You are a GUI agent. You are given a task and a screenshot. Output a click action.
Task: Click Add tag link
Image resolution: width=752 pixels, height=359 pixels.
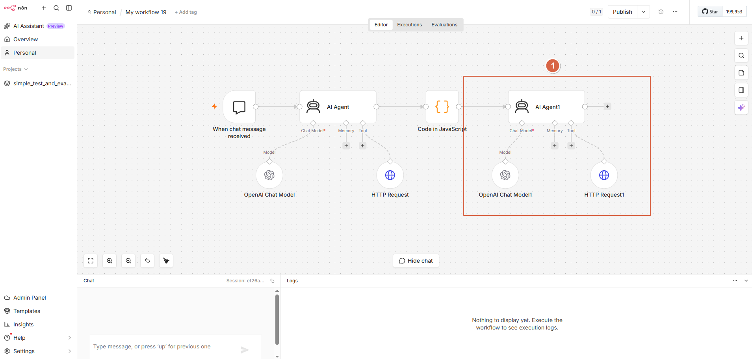[x=186, y=12]
